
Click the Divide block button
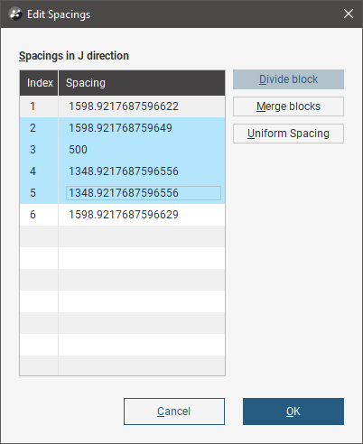pyautogui.click(x=288, y=79)
